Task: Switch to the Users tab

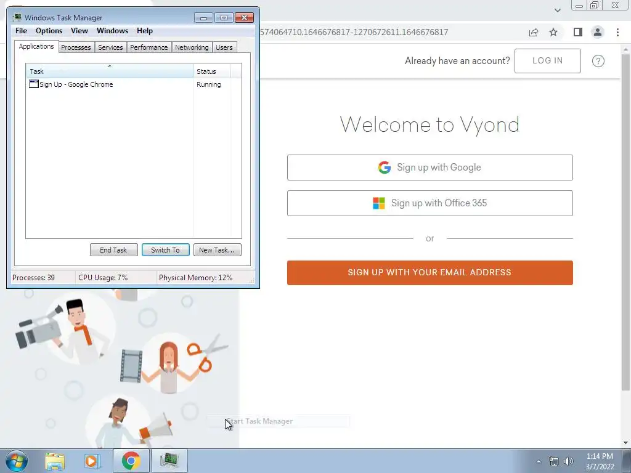Action: point(224,47)
